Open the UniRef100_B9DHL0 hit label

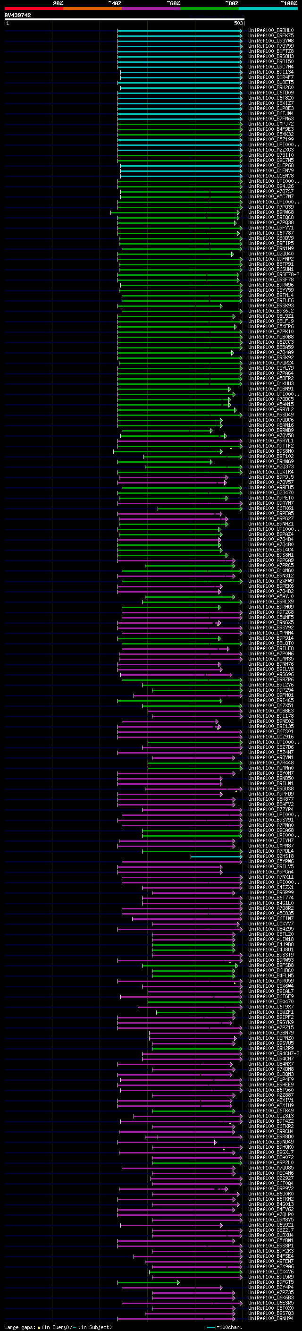[x=270, y=31]
